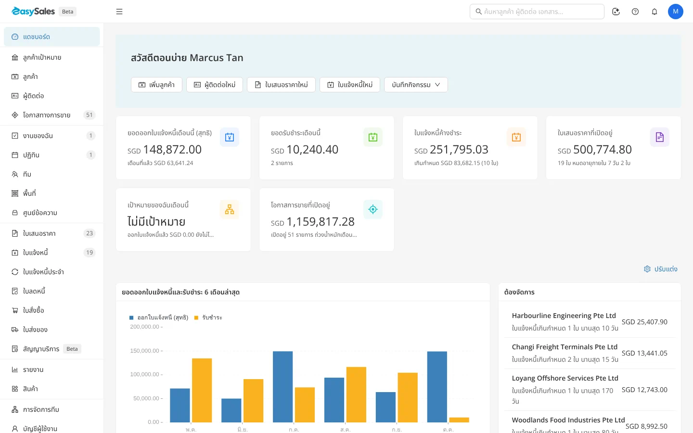Screen dimensions: 693x433
Task: Click เพิ่มลูกค้า add customer button
Action: pyautogui.click(x=156, y=85)
